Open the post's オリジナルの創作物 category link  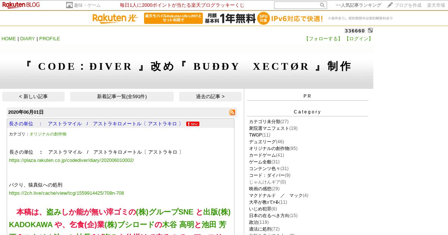coord(48,134)
